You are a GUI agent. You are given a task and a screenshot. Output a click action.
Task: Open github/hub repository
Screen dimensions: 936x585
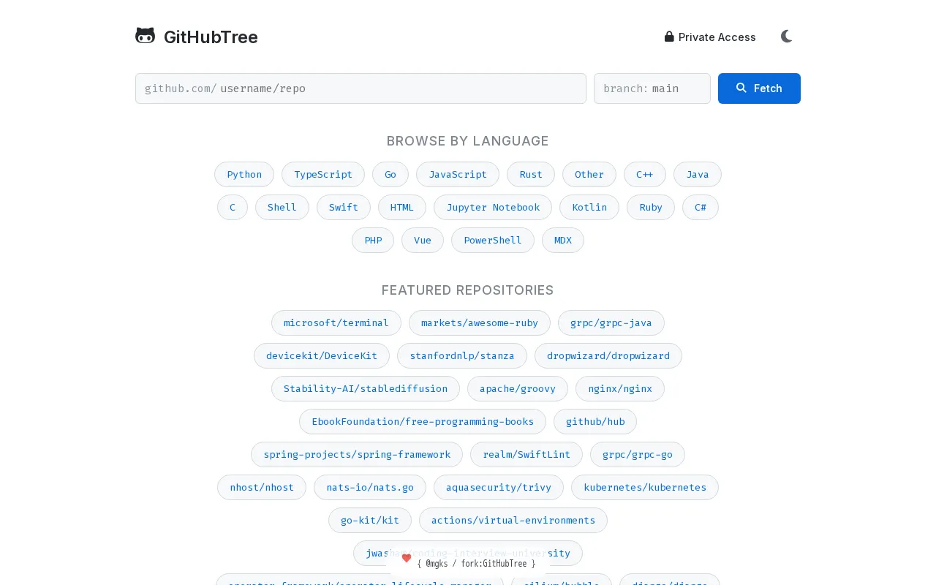pos(595,421)
